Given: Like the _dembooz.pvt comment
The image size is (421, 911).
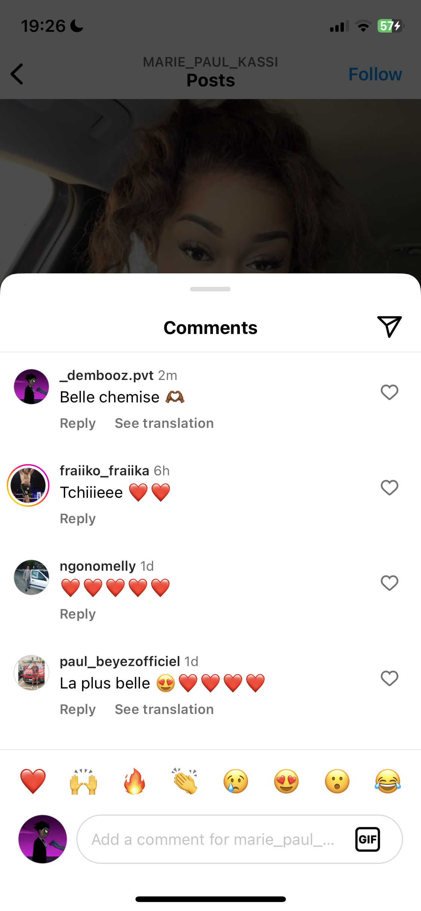Looking at the screenshot, I should pos(389,392).
